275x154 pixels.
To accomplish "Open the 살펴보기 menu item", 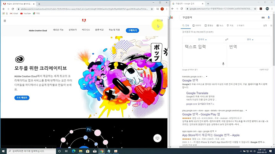I will coord(73,30).
